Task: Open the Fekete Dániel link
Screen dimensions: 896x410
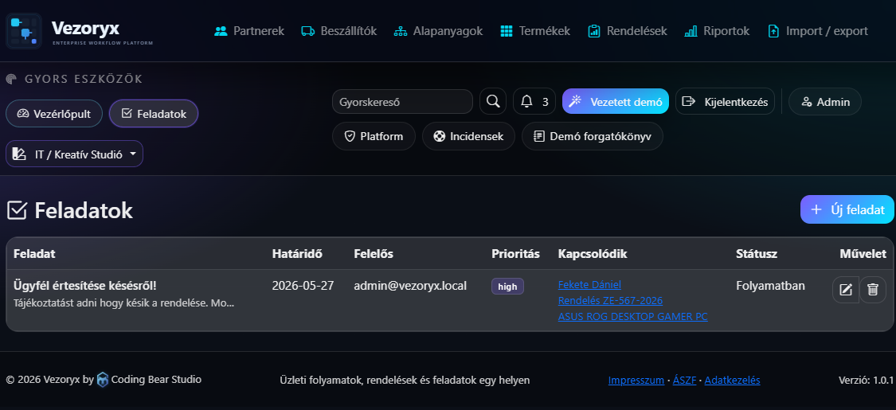Action: 589,284
